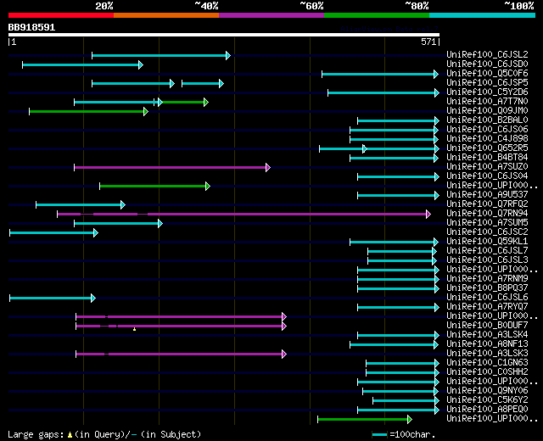Select the green segment of A7T7N0 alignment
The height and width of the screenshot is (441, 543).
click(x=183, y=102)
